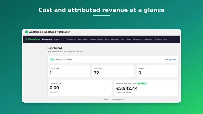This screenshot has height=114, width=203.
Task: View the Analytics tab
Action: coord(148,39)
